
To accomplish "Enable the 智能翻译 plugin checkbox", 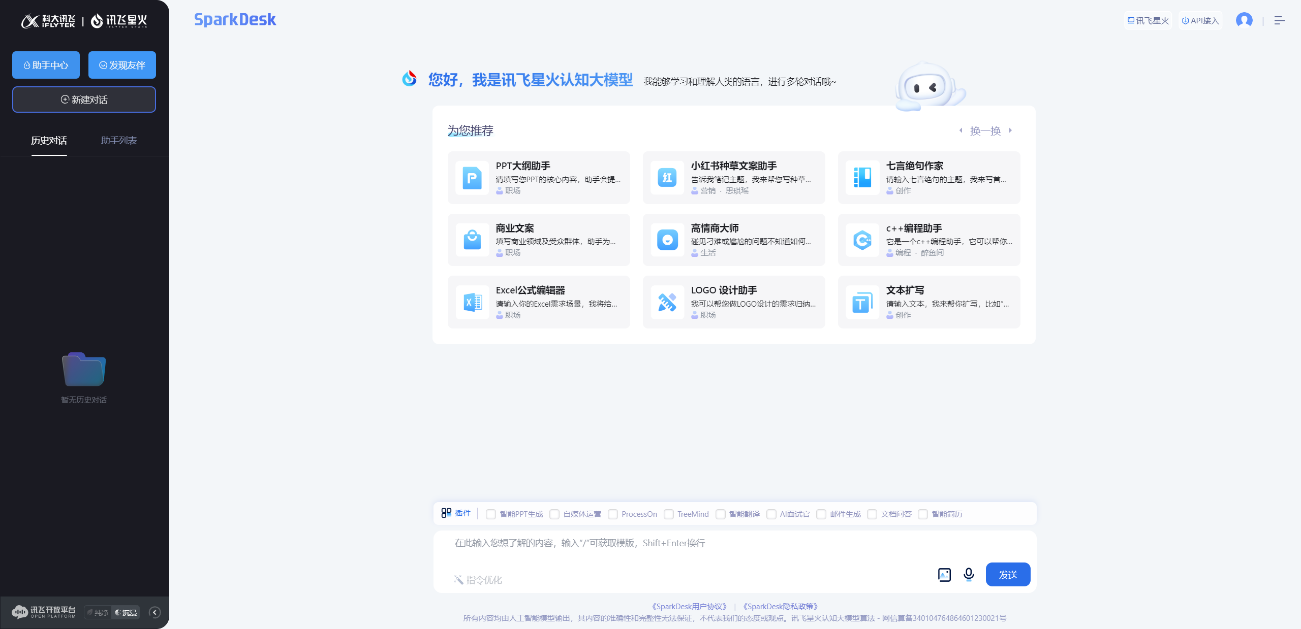I will (720, 514).
